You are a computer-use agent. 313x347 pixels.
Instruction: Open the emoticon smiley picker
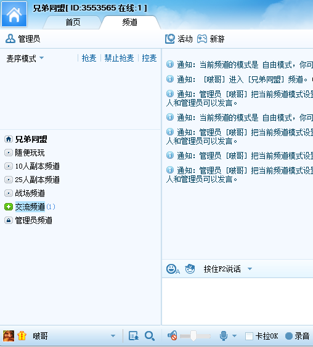click(173, 269)
